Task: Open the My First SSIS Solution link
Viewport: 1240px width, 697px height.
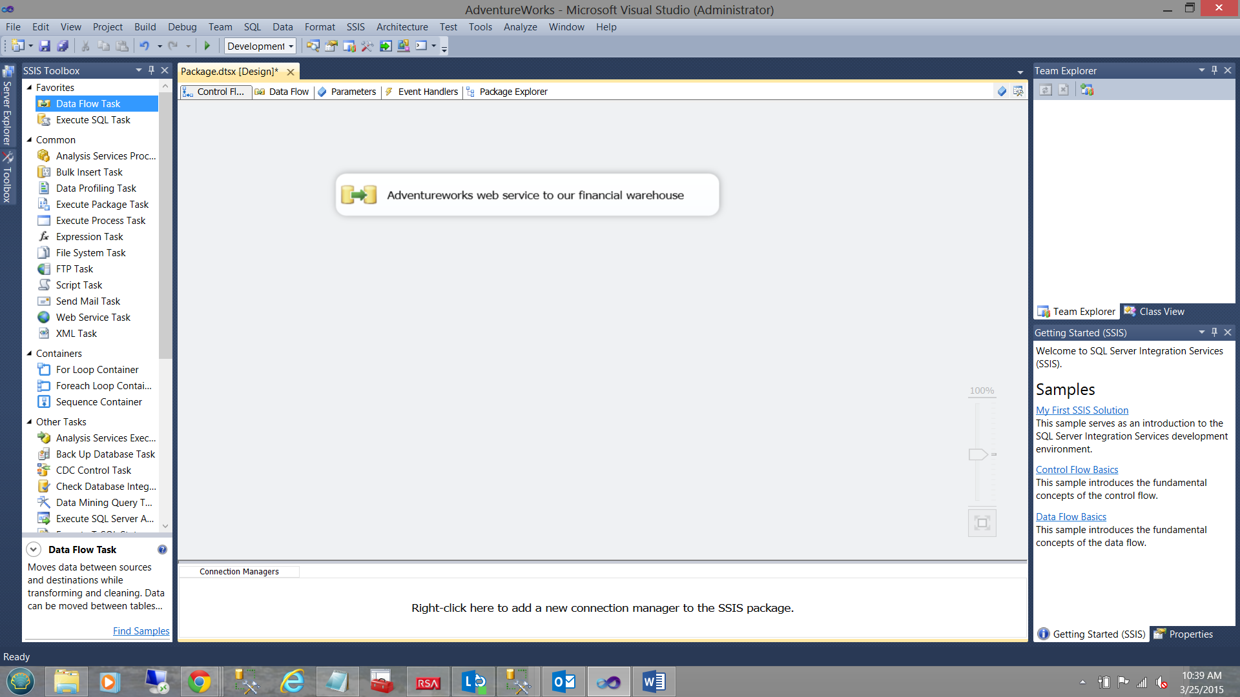Action: point(1082,410)
